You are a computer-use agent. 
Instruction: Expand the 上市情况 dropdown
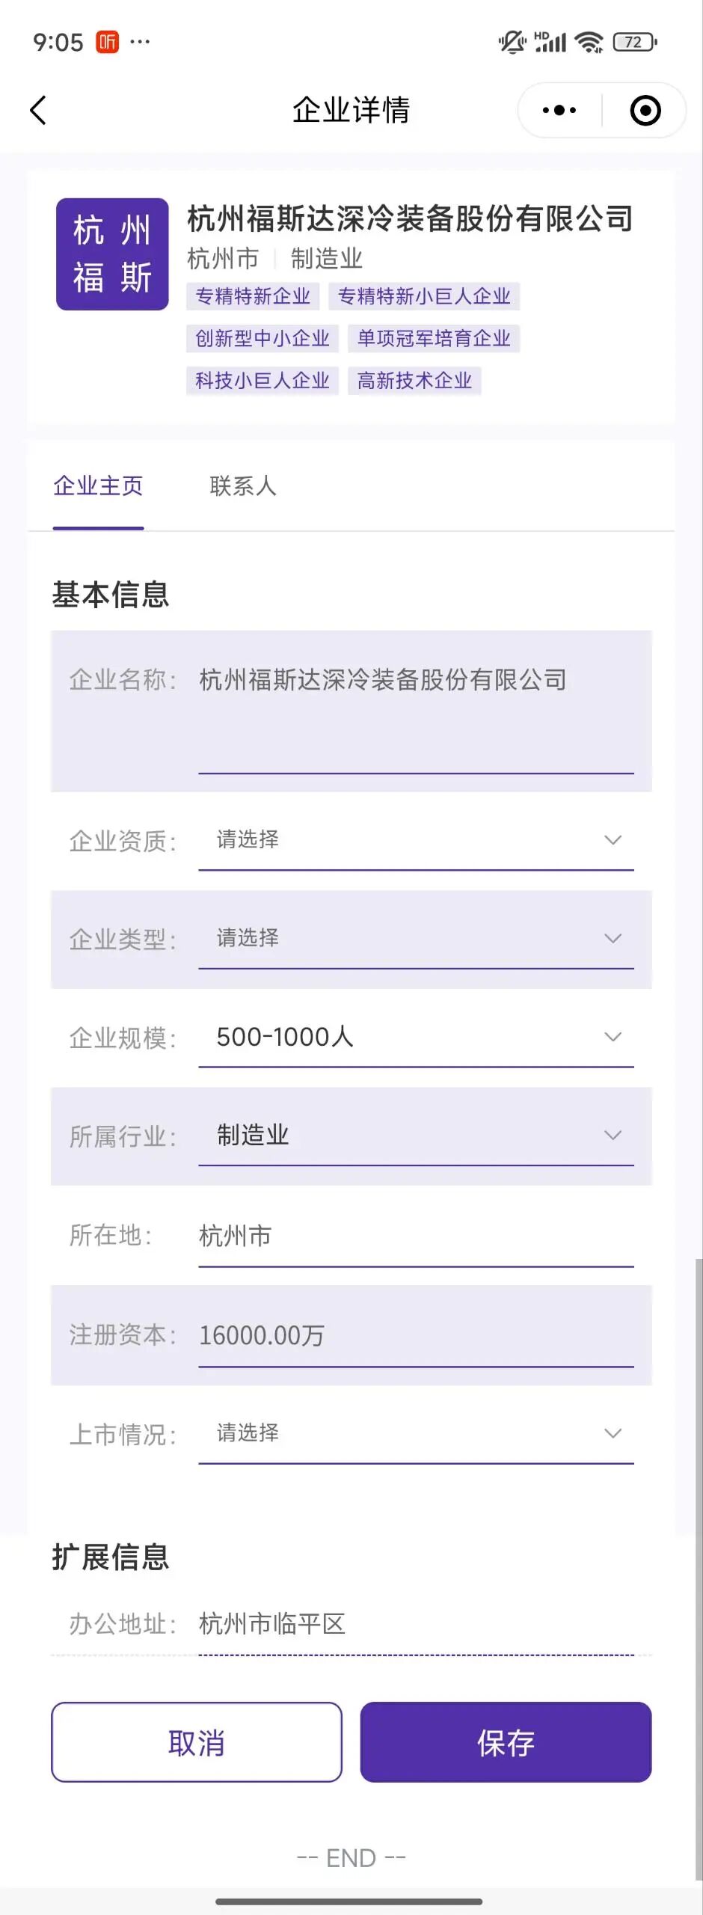pos(416,1433)
